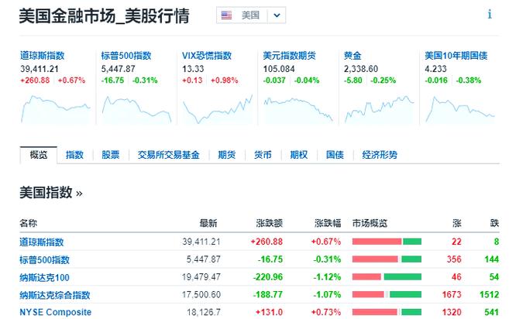The width and height of the screenshot is (509, 319).
Task: Click the 涨 column header
Action: coord(457,223)
